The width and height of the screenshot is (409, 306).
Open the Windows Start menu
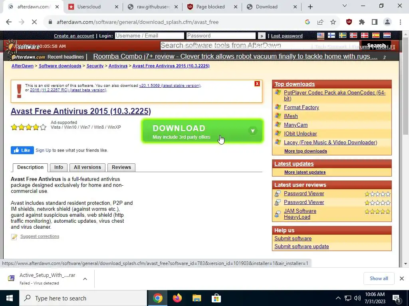pyautogui.click(x=10, y=298)
